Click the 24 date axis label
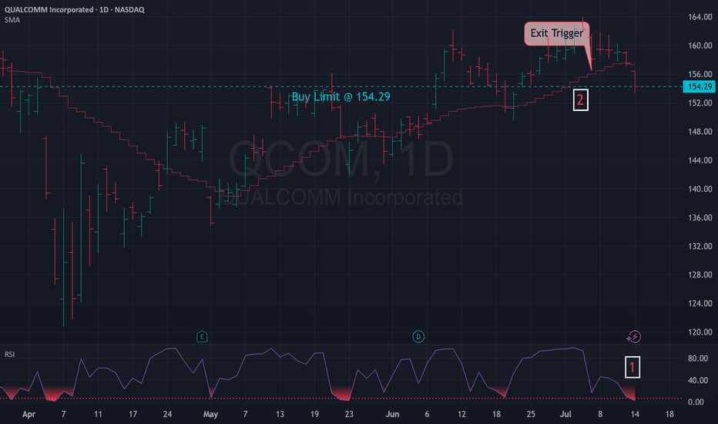 [167, 415]
